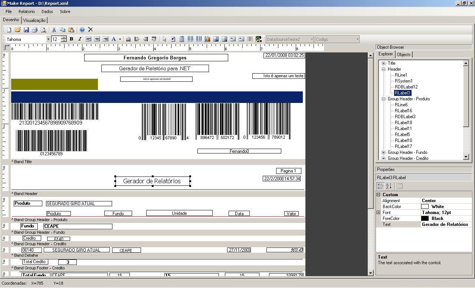475x288 pixels.
Task: Open the Sobre menu
Action: tap(65, 12)
